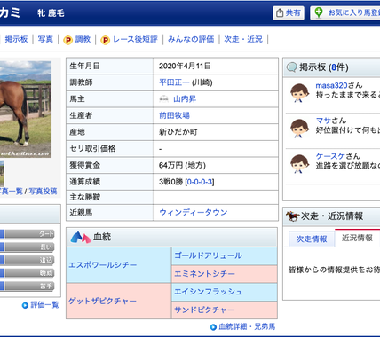This screenshot has width=380, height=337.
Task: Click the speech bubble 掲示板 icon
Action: pyautogui.click(x=292, y=67)
